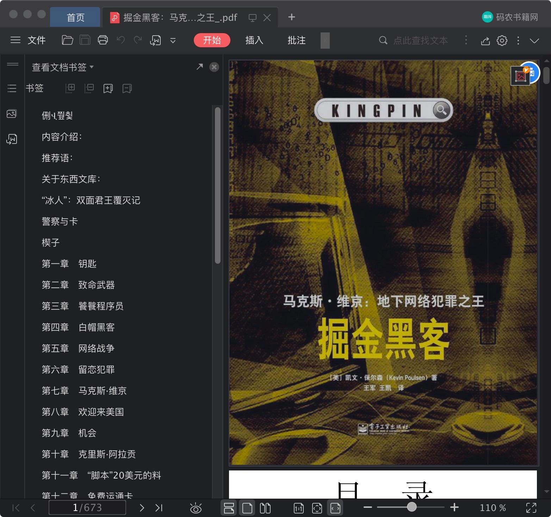Collapse the ribbon with chevron down
This screenshot has width=551, height=517.
tap(534, 41)
